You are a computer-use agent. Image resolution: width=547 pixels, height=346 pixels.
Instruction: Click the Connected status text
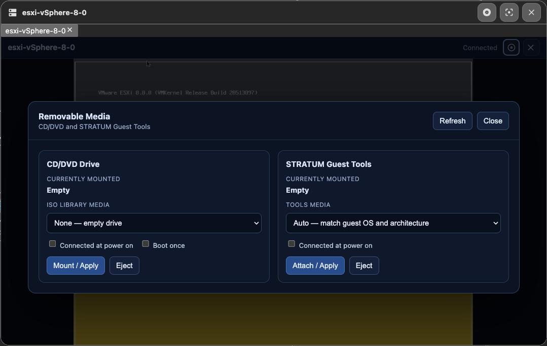click(x=480, y=48)
